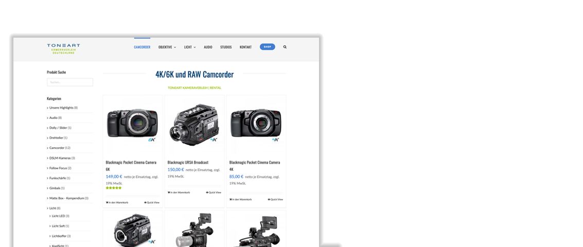Screen dimensions: 583x247
Task: Quick View the Pocket Cinema Camera 6K
Action: [x=152, y=203]
